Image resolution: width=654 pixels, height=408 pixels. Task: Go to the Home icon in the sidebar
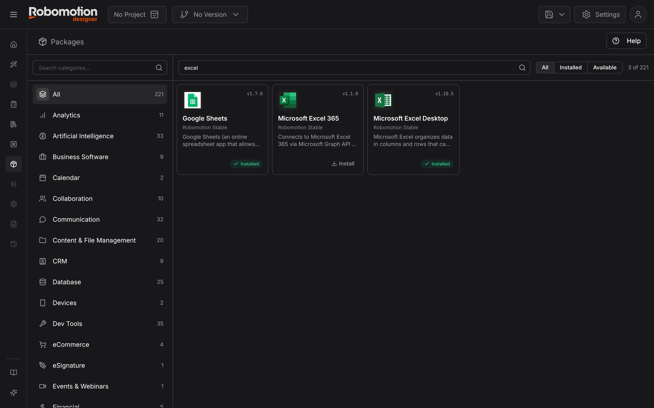[x=14, y=44]
